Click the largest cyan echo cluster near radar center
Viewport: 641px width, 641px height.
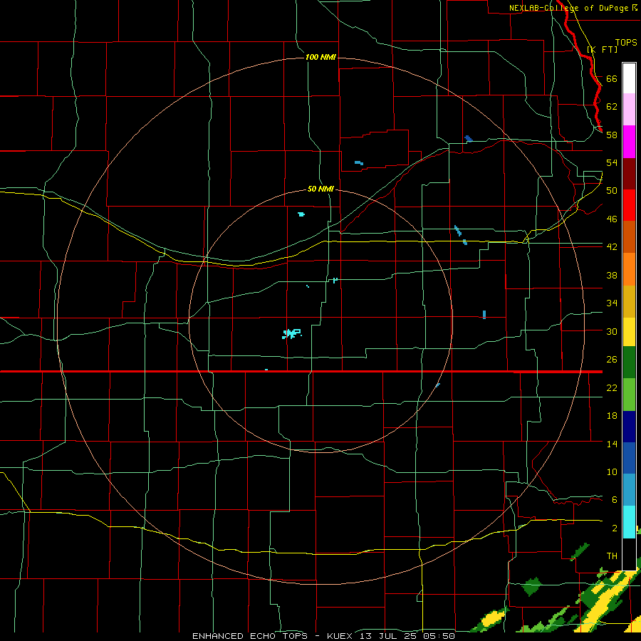[291, 333]
